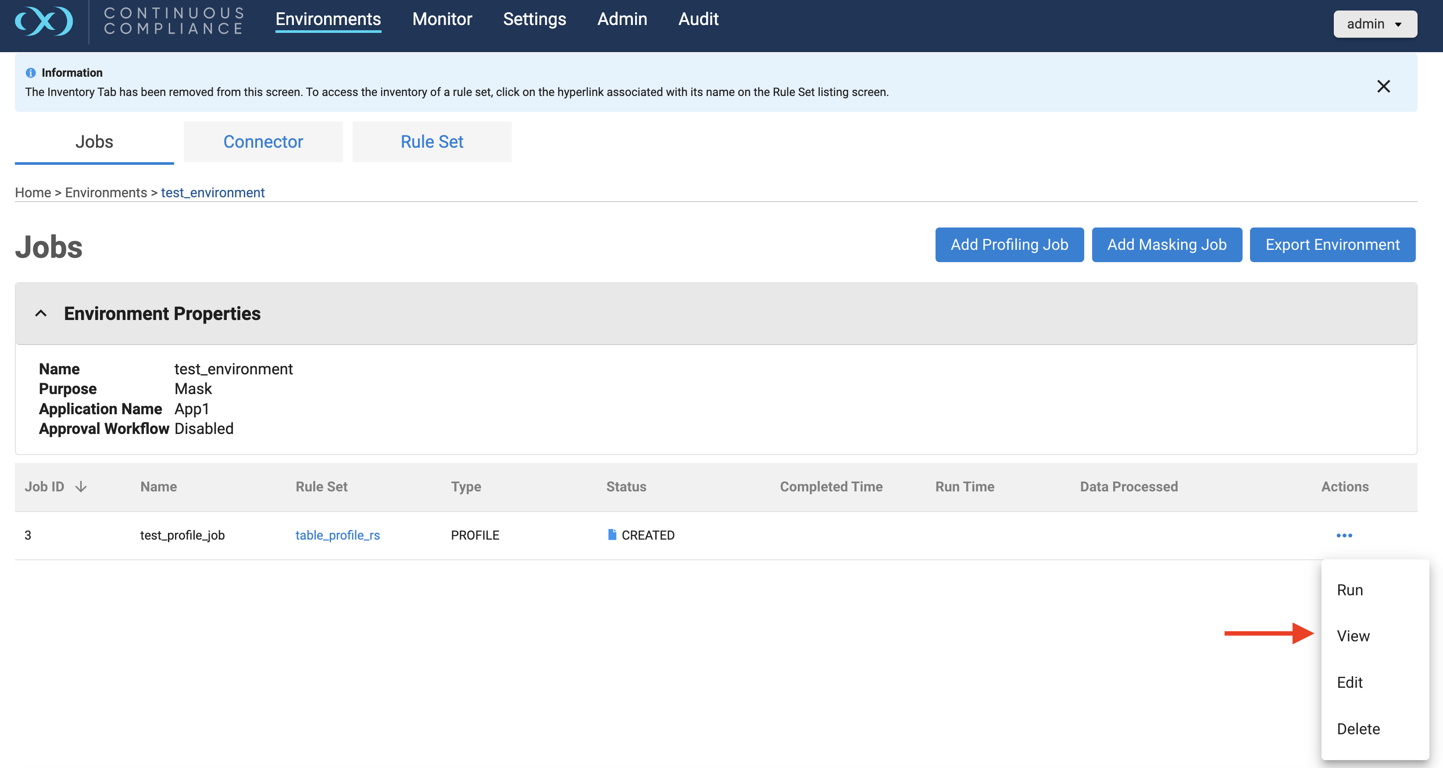1443x768 pixels.
Task: Open the three-dot actions menu for test_profile_job
Action: click(x=1344, y=536)
